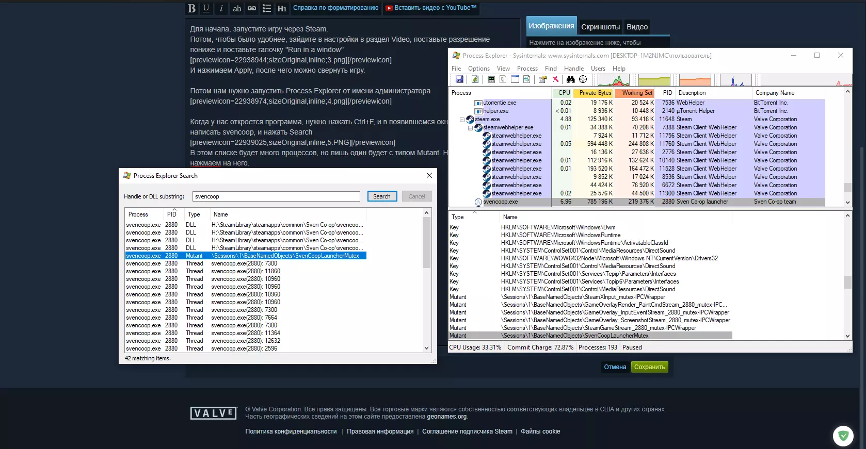Click the Refresh Now toolbar icon
Viewport: 866px width, 449px height.
[x=475, y=79]
